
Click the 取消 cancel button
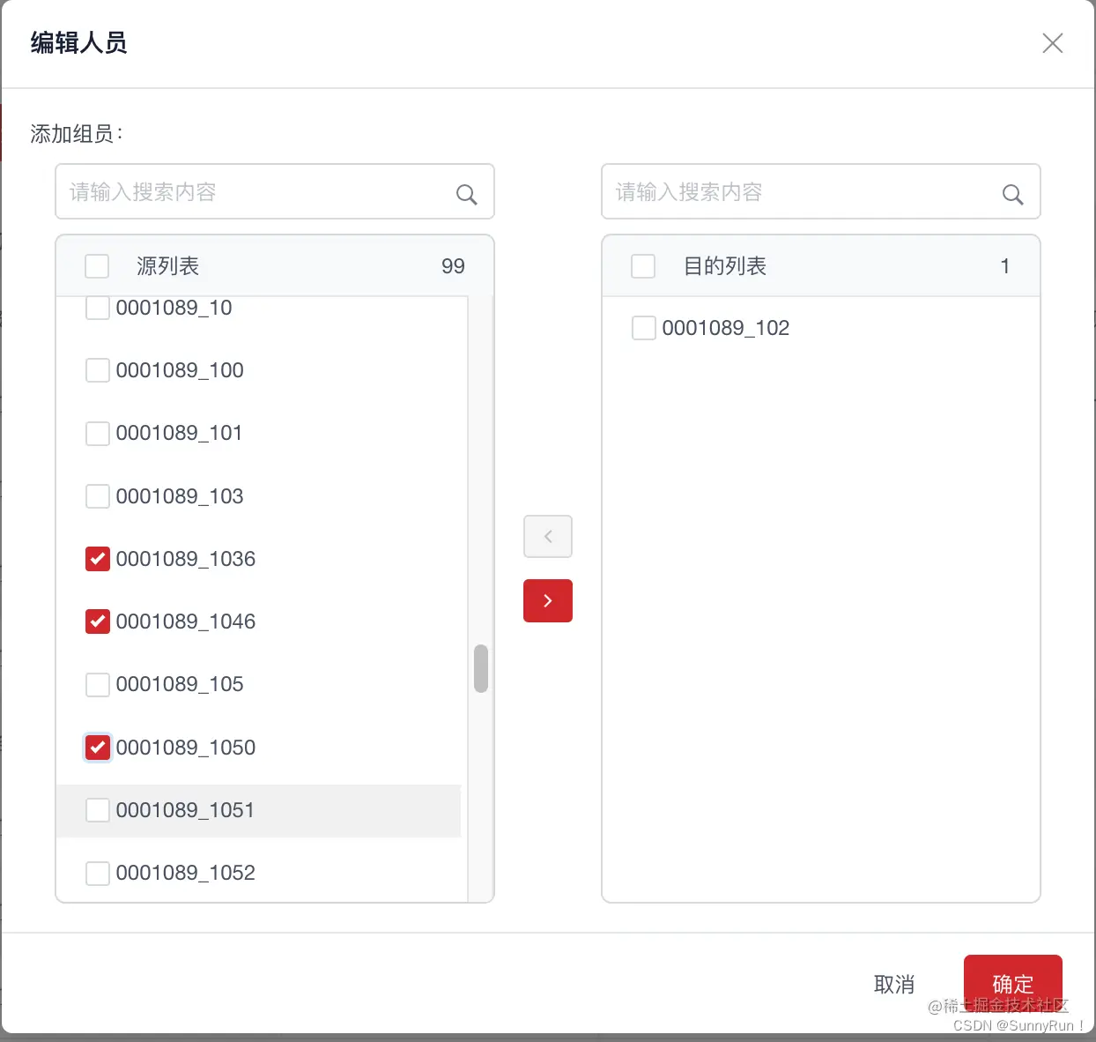point(894,984)
